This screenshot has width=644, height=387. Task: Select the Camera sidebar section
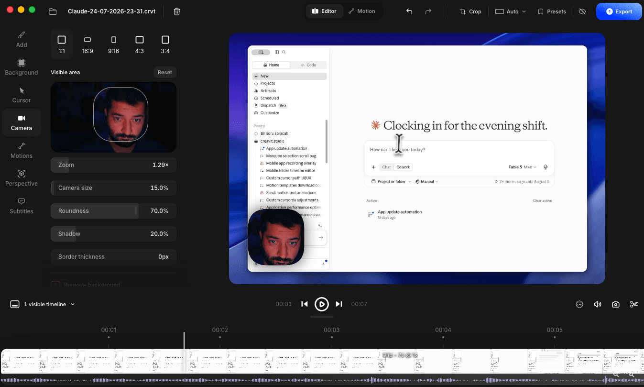pos(22,122)
